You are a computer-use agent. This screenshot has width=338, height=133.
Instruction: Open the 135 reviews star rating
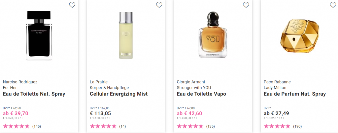tap(190, 126)
